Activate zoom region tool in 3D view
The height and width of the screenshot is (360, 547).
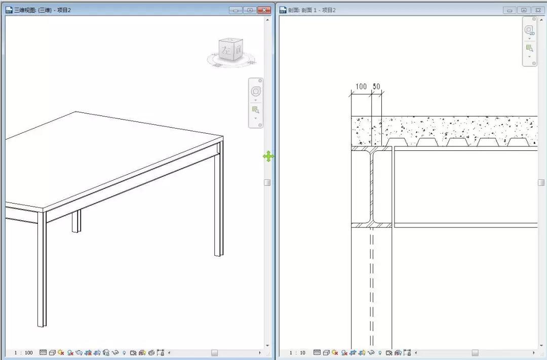[x=256, y=110]
